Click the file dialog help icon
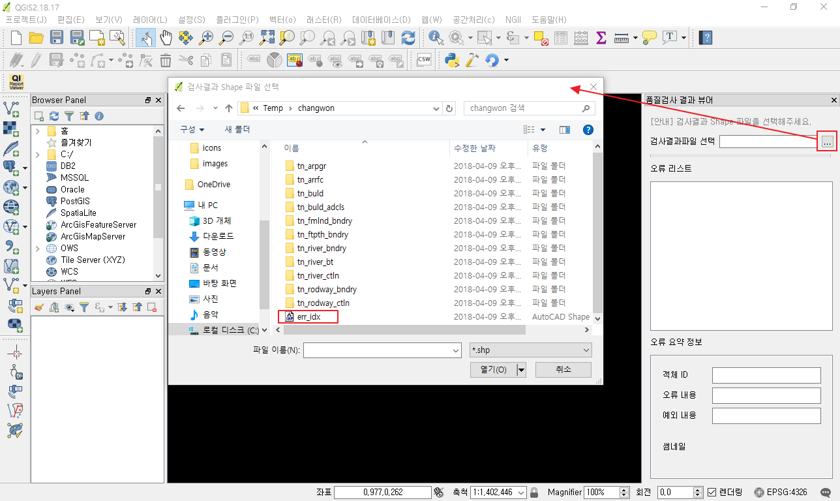Viewport: 840px width, 501px height. 588,130
